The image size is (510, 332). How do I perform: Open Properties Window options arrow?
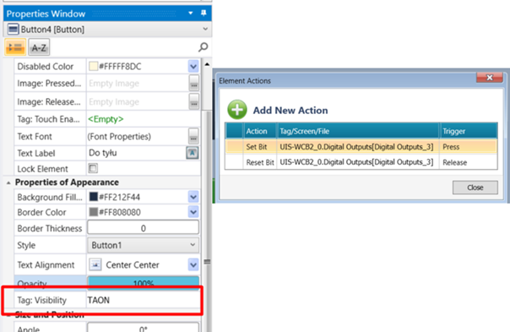(191, 13)
